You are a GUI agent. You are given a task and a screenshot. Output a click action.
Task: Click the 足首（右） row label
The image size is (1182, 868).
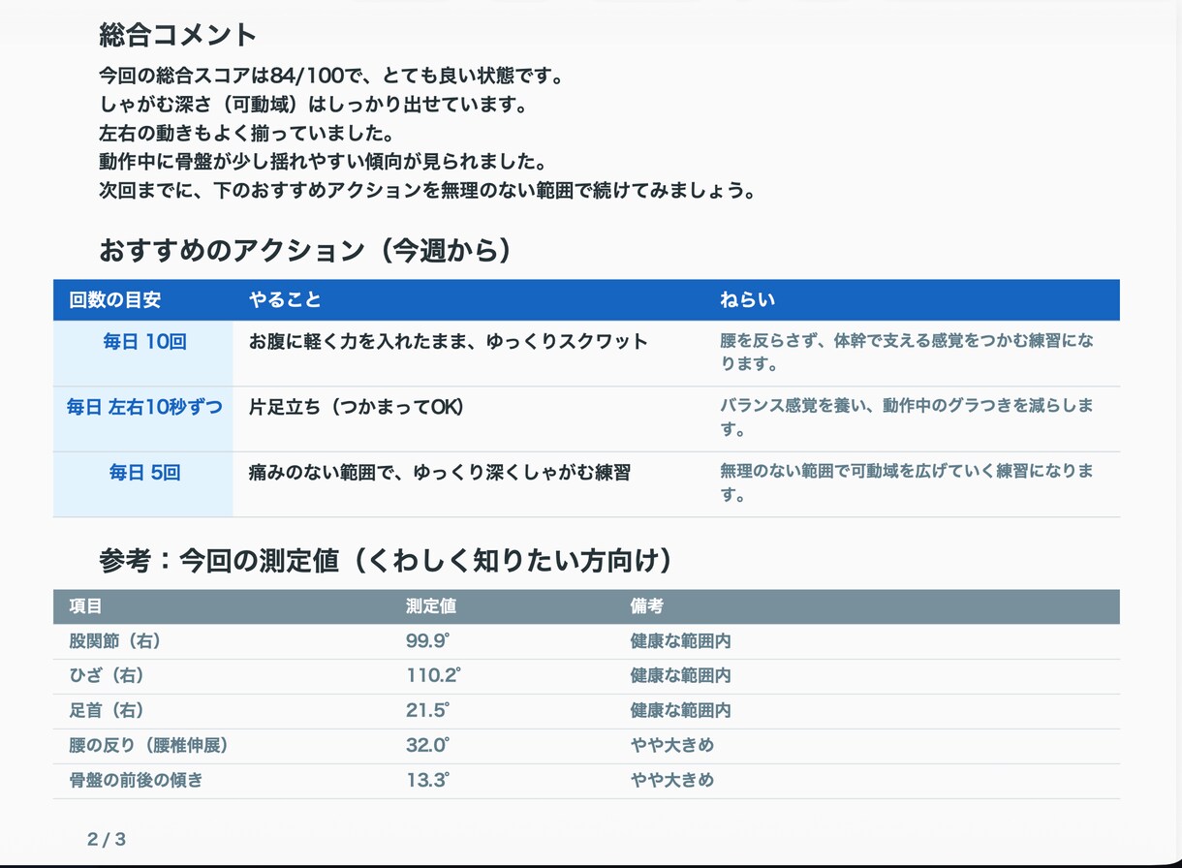[107, 711]
